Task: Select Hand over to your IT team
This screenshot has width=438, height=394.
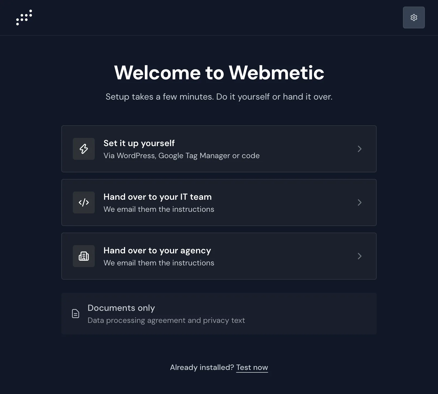Action: click(x=219, y=202)
